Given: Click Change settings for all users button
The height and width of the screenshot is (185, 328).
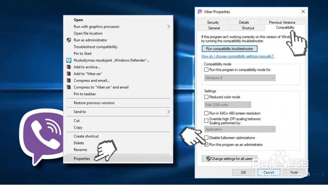Looking at the screenshot, I should (x=229, y=159).
